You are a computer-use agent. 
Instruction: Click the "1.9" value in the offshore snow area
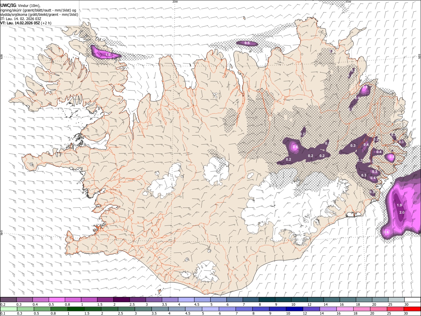pos(399,205)
